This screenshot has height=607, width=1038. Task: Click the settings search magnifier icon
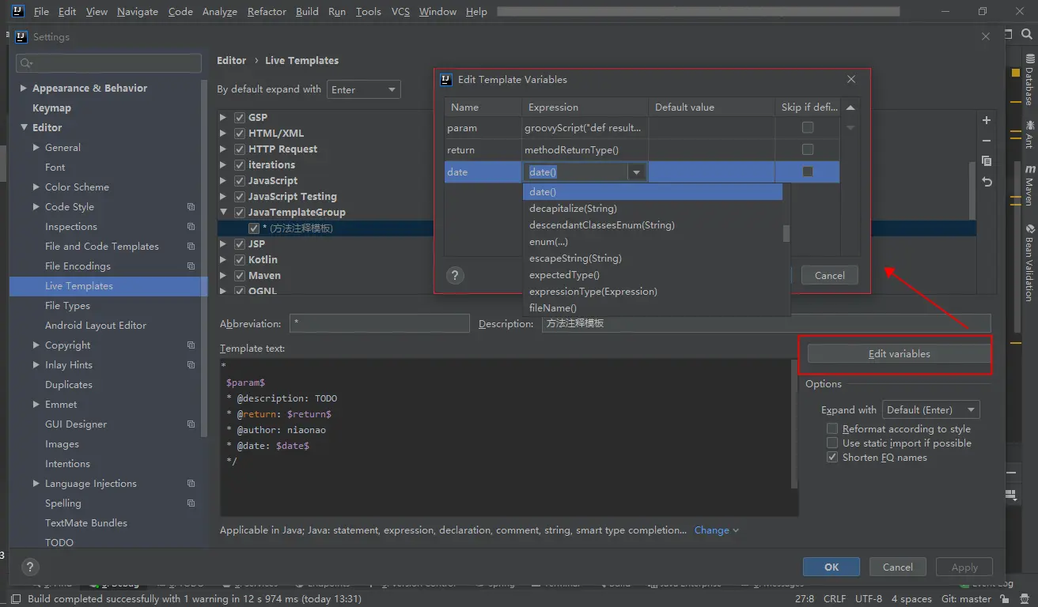[x=26, y=63]
